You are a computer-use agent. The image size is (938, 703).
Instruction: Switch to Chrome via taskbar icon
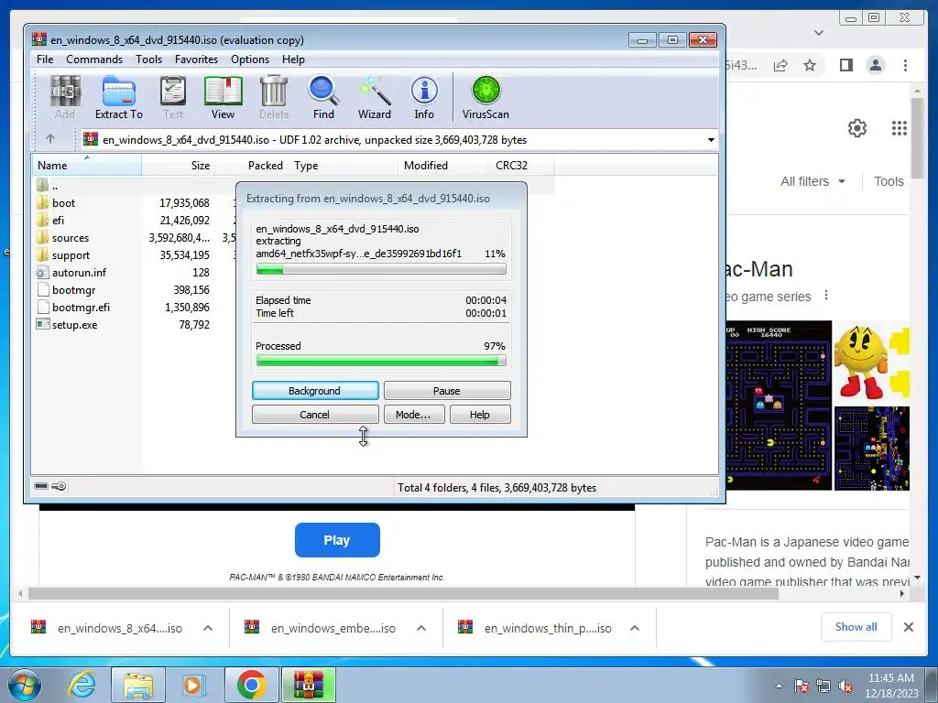251,685
